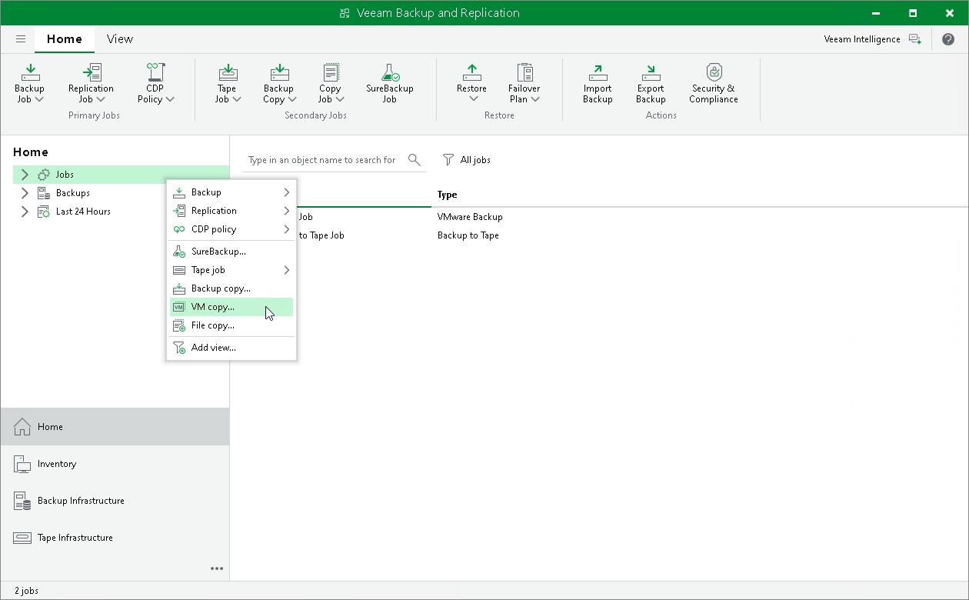Select the Backup to Tape row
The image size is (969, 600).
coord(600,235)
